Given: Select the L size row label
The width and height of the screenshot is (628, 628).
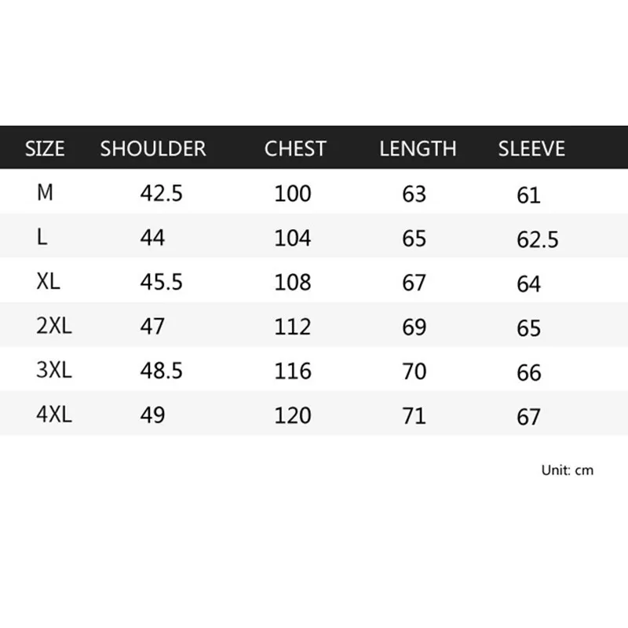Looking at the screenshot, I should click(42, 237).
